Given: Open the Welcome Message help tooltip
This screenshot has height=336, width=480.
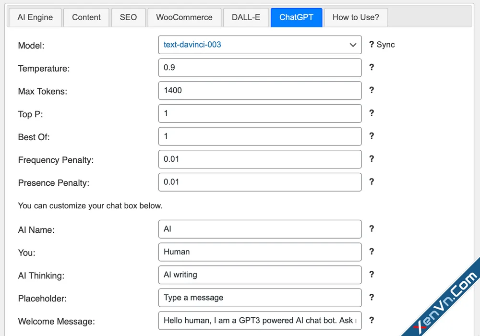Looking at the screenshot, I should point(372,320).
